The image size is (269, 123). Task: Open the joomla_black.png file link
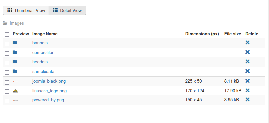49,81
